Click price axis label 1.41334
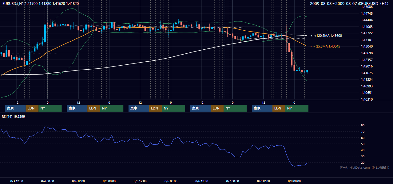This screenshot has width=393, height=184. (367, 79)
